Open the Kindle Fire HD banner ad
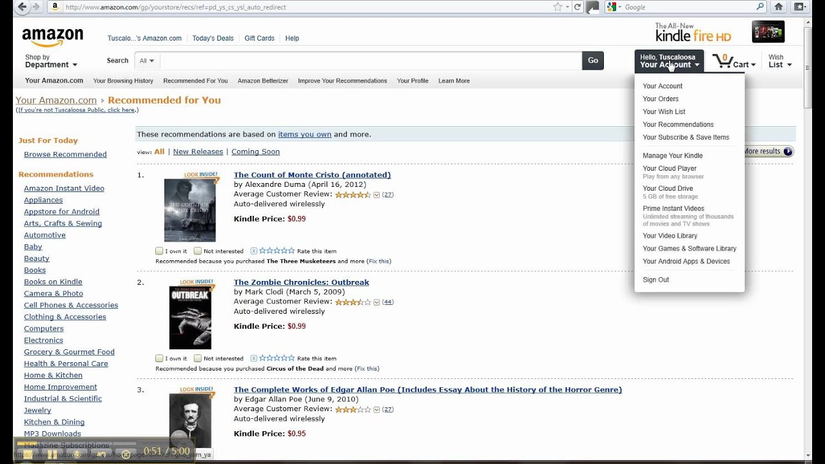Viewport: 825px width, 464px height. (x=720, y=32)
